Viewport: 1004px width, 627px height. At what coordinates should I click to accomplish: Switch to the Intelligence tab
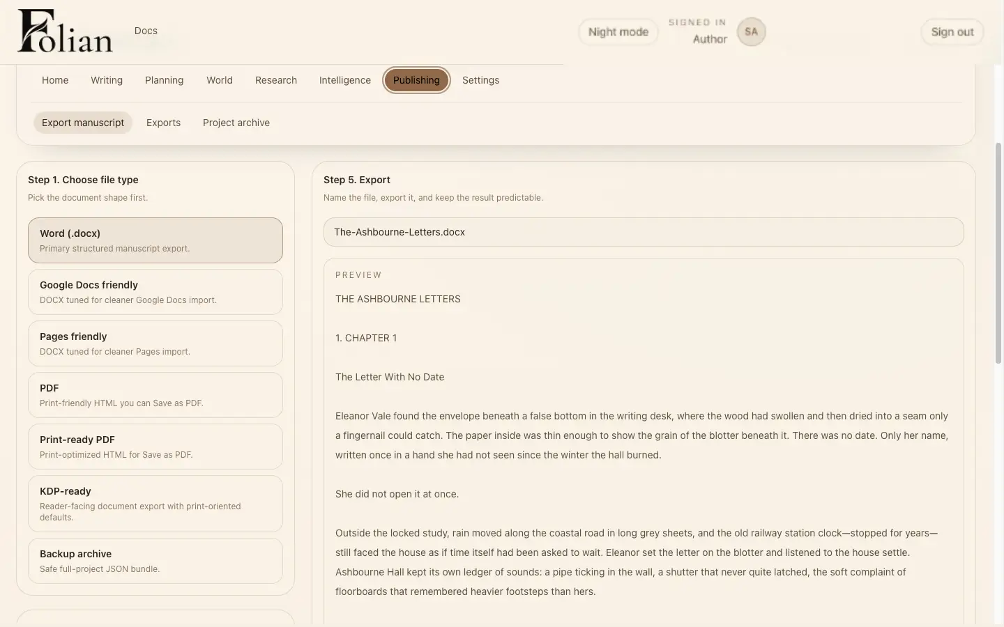[x=345, y=80]
